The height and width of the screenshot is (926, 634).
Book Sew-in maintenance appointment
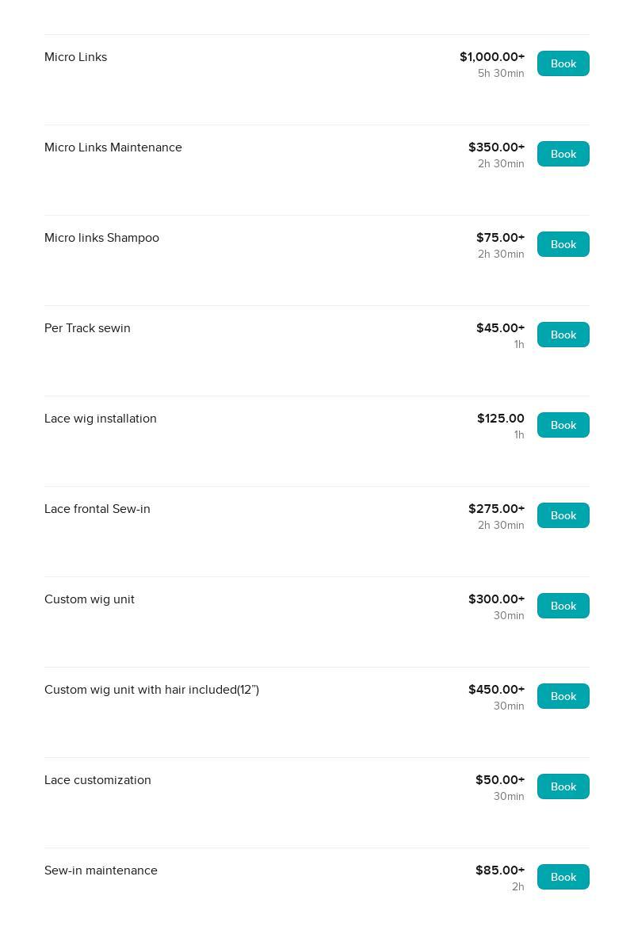(563, 877)
